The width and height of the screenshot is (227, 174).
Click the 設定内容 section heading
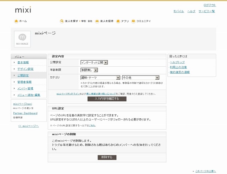tap(58, 56)
